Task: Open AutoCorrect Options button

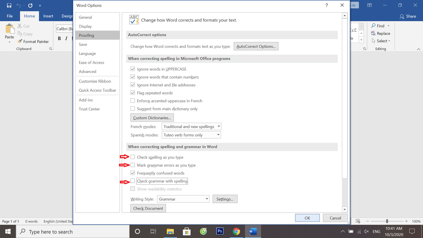Action: (x=256, y=47)
